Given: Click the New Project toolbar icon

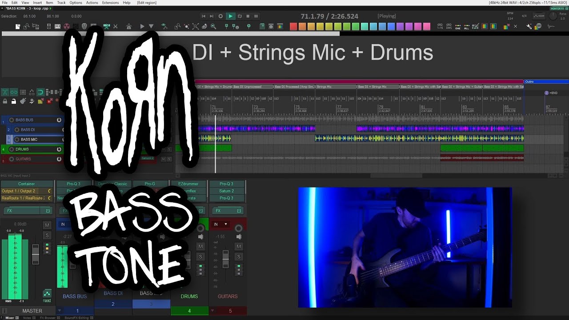Looking at the screenshot, I should click(x=18, y=27).
